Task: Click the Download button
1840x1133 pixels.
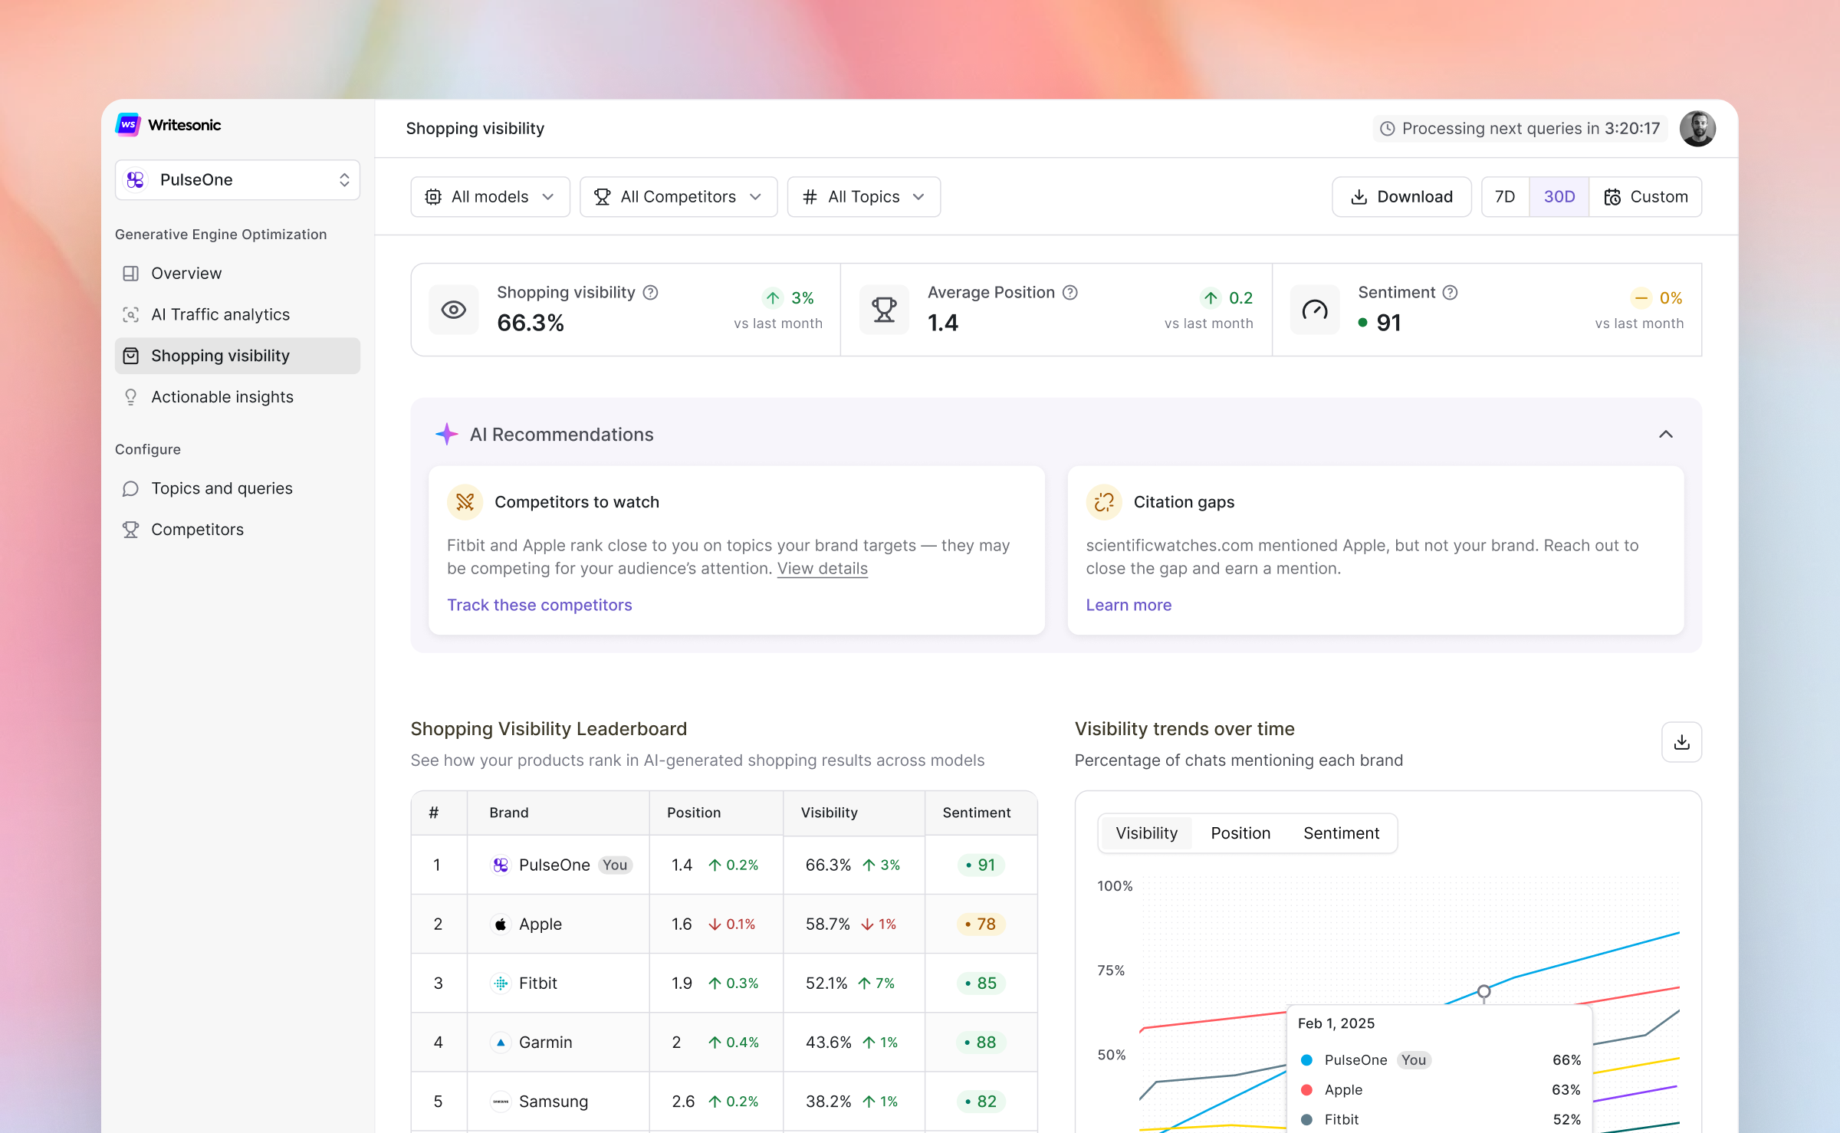Action: (1401, 196)
